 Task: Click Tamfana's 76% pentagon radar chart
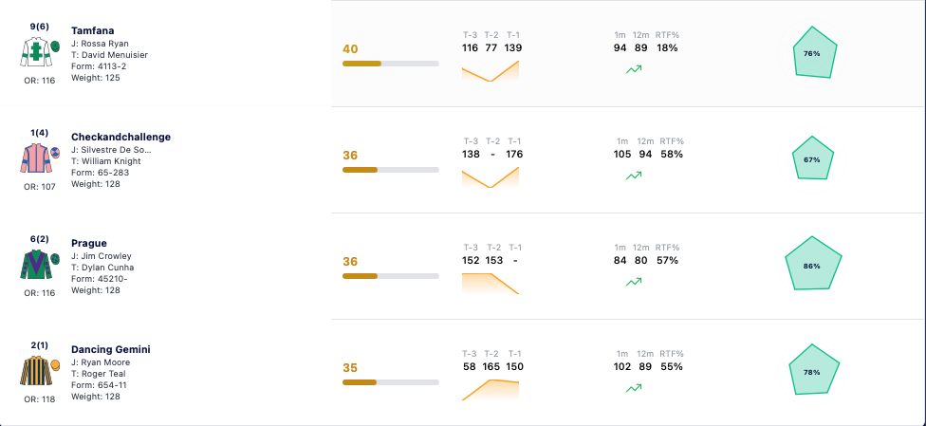click(x=812, y=53)
